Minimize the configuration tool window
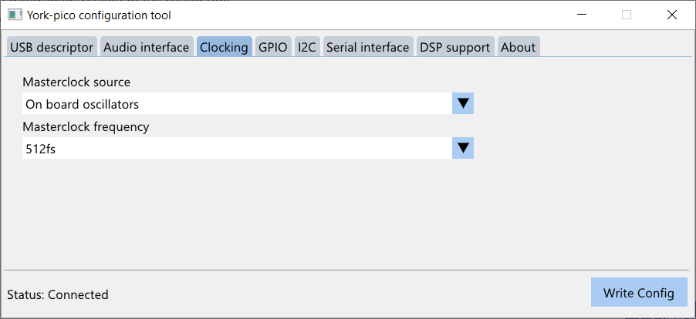The image size is (696, 319). coord(582,15)
